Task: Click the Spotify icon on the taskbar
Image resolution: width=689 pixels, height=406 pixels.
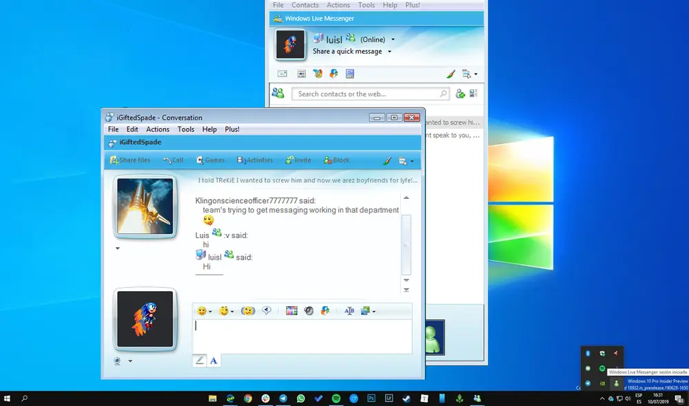Action: coord(336,398)
